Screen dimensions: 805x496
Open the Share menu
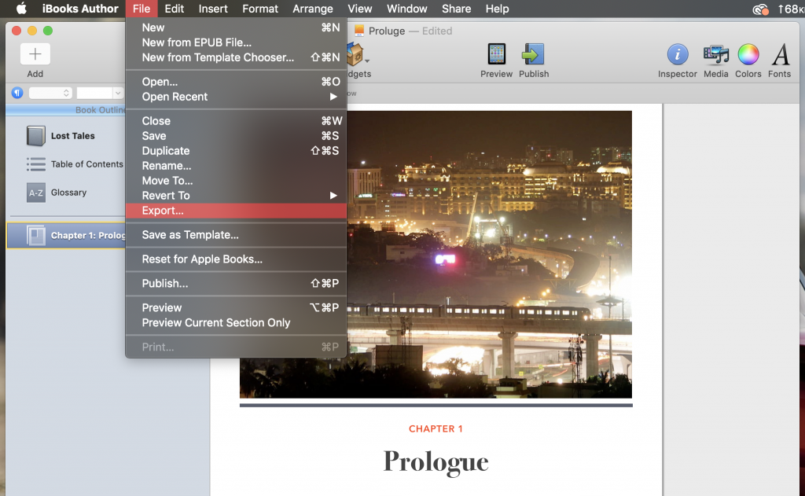(456, 9)
